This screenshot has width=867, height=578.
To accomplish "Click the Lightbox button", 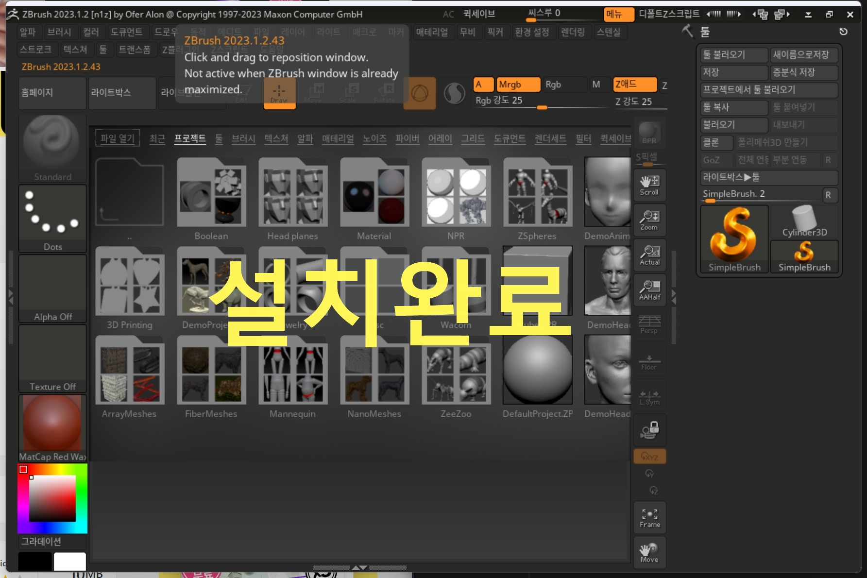I will click(122, 93).
